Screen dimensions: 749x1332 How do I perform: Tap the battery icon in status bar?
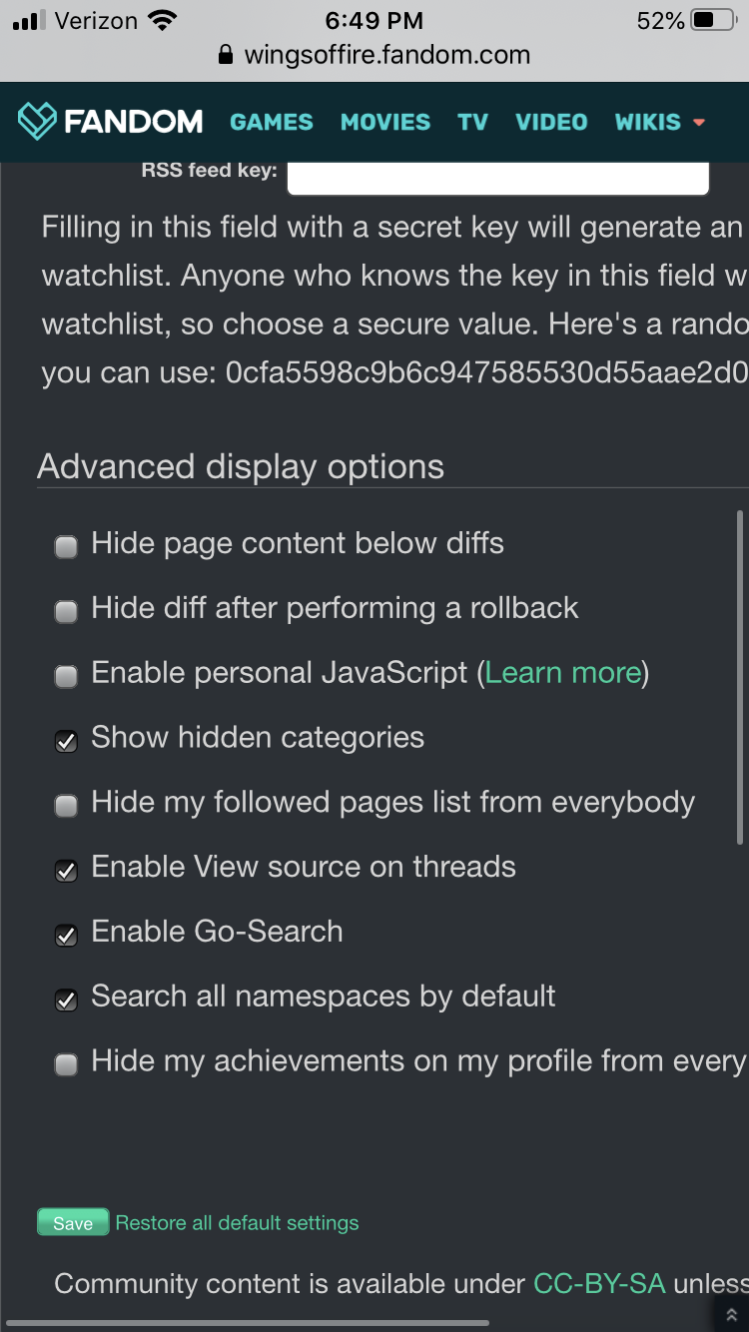(714, 20)
